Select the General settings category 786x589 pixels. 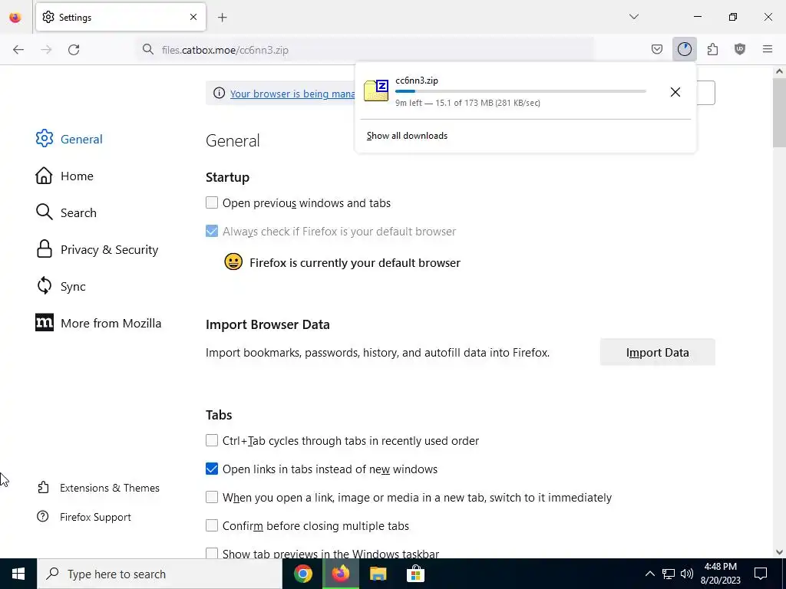pyautogui.click(x=69, y=139)
